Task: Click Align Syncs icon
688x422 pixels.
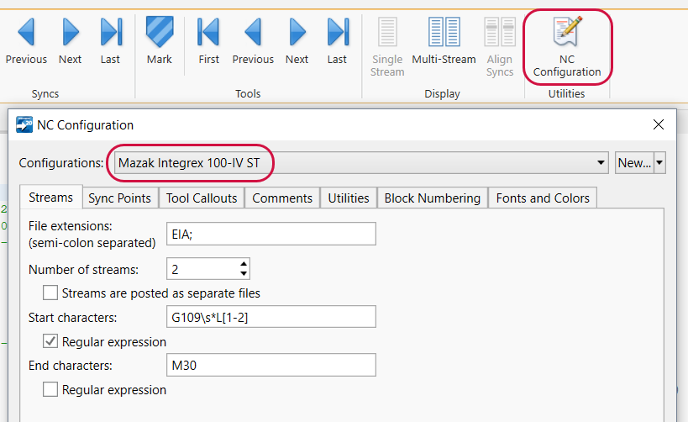Action: pos(500,32)
